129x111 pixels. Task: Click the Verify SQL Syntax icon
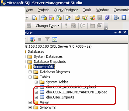[73, 26]
